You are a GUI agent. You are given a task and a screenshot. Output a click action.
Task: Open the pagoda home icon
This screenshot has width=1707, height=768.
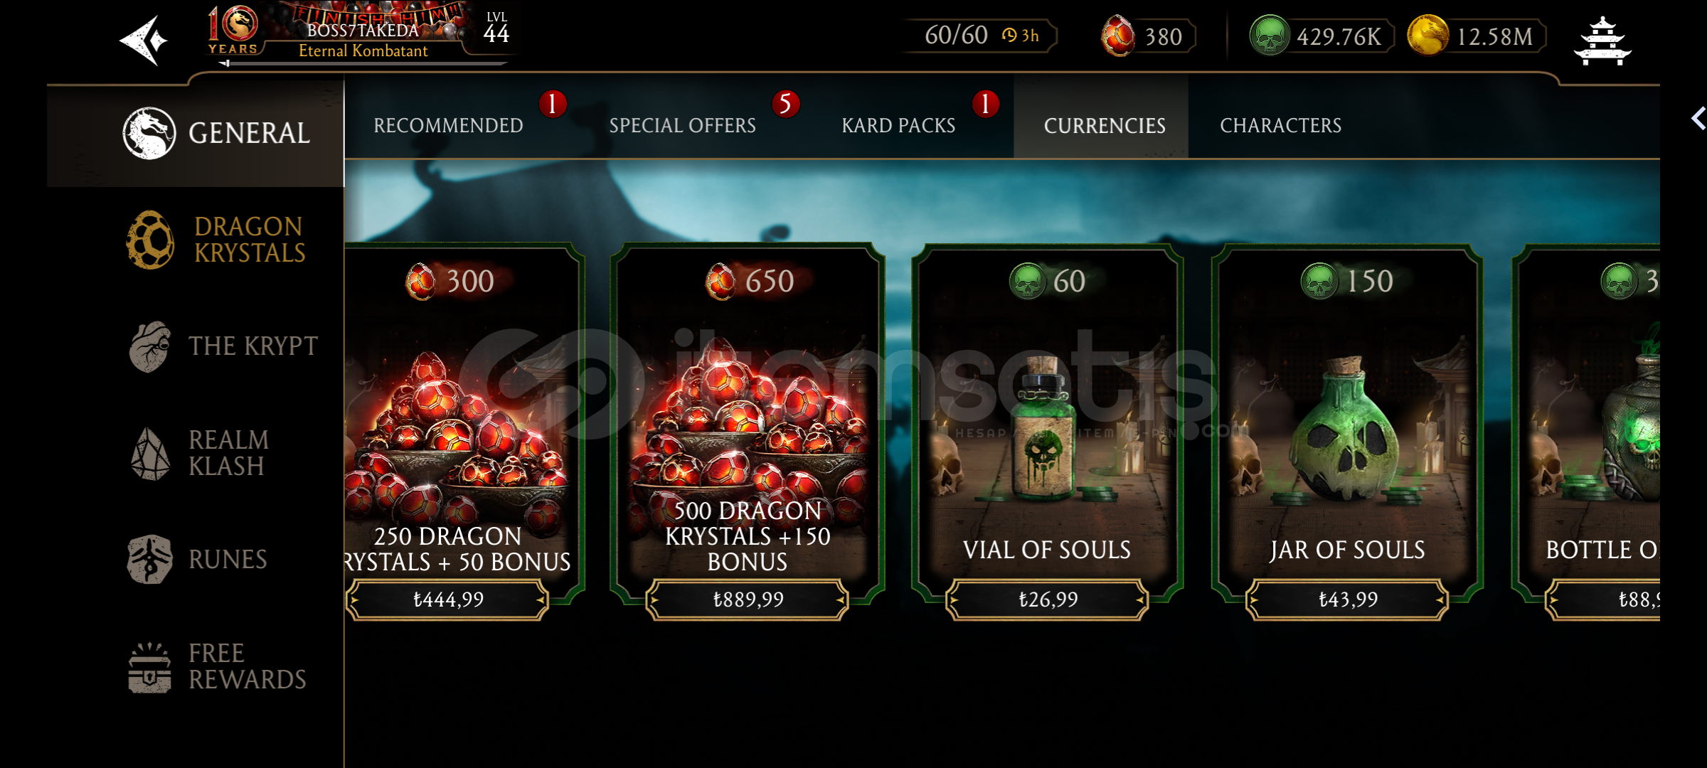click(1602, 41)
